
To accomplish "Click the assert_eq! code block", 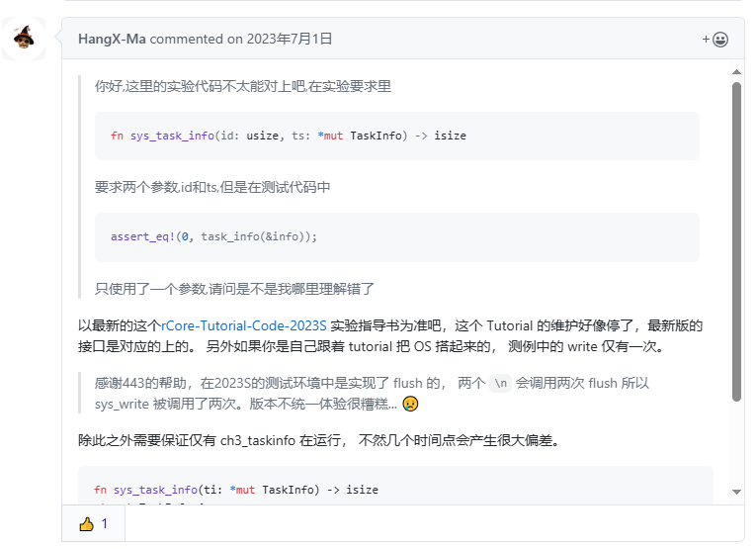I will point(396,237).
